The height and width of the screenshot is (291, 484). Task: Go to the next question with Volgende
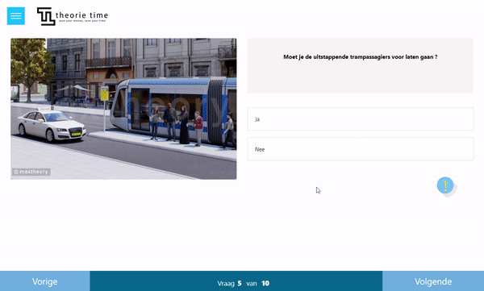coord(433,281)
